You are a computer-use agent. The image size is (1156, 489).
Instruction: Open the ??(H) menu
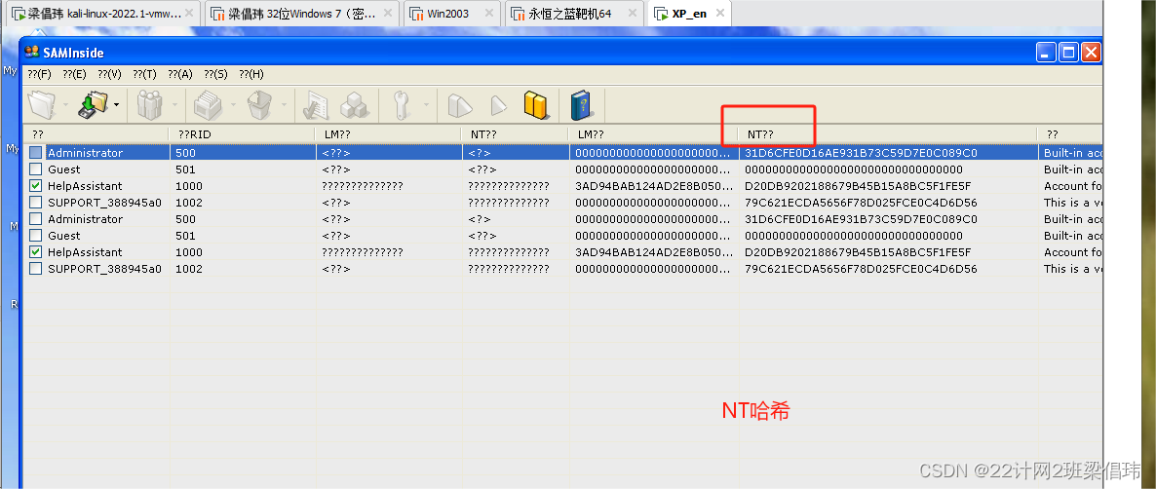pyautogui.click(x=251, y=74)
